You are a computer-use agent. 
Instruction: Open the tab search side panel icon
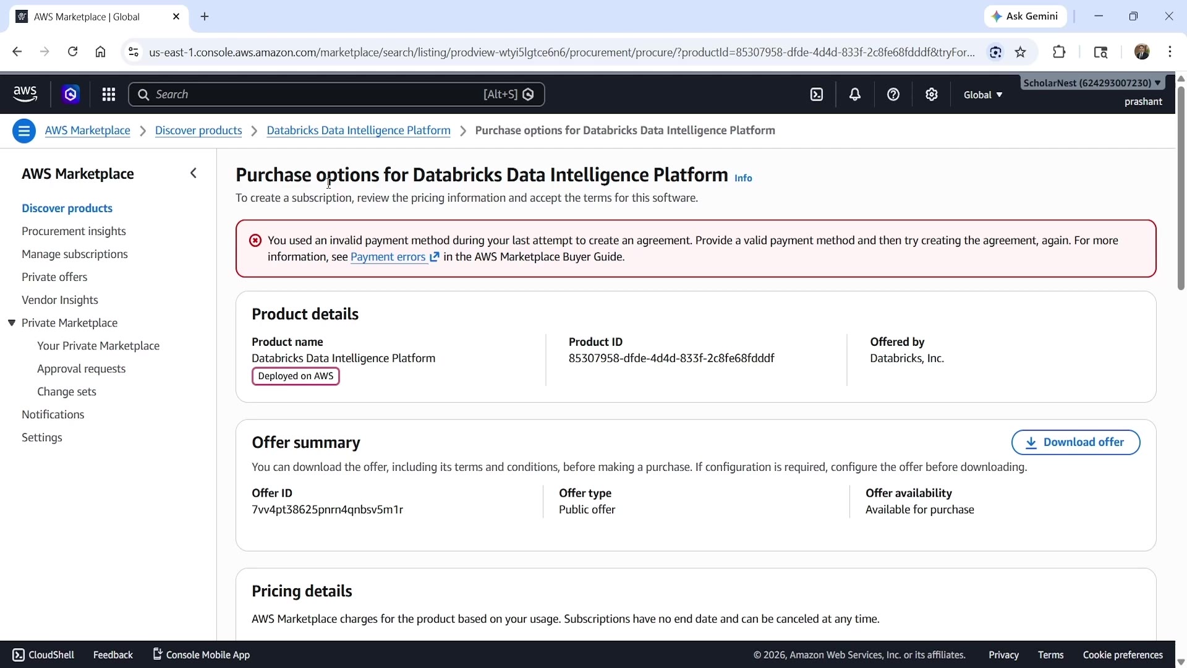(x=1100, y=52)
